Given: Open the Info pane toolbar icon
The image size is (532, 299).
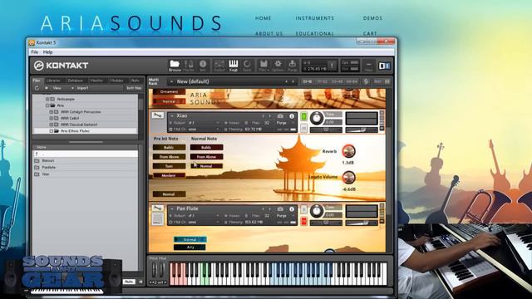Looking at the screenshot, I should point(203,66).
